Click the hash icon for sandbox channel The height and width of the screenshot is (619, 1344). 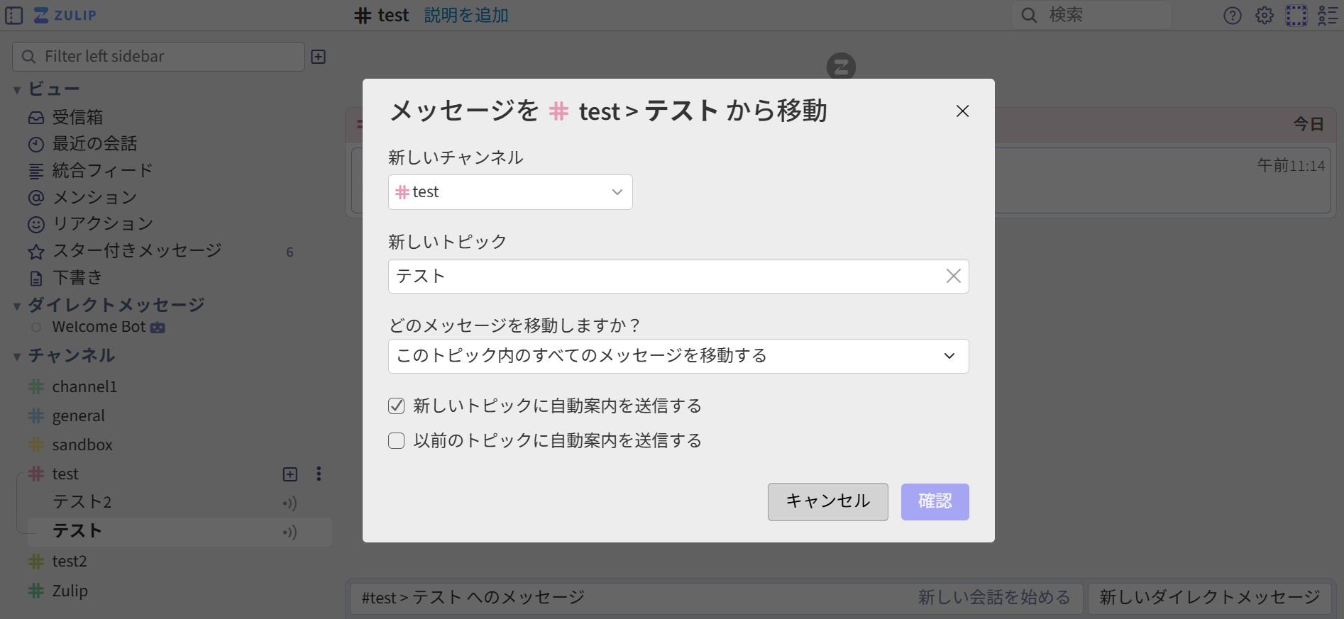tap(36, 445)
